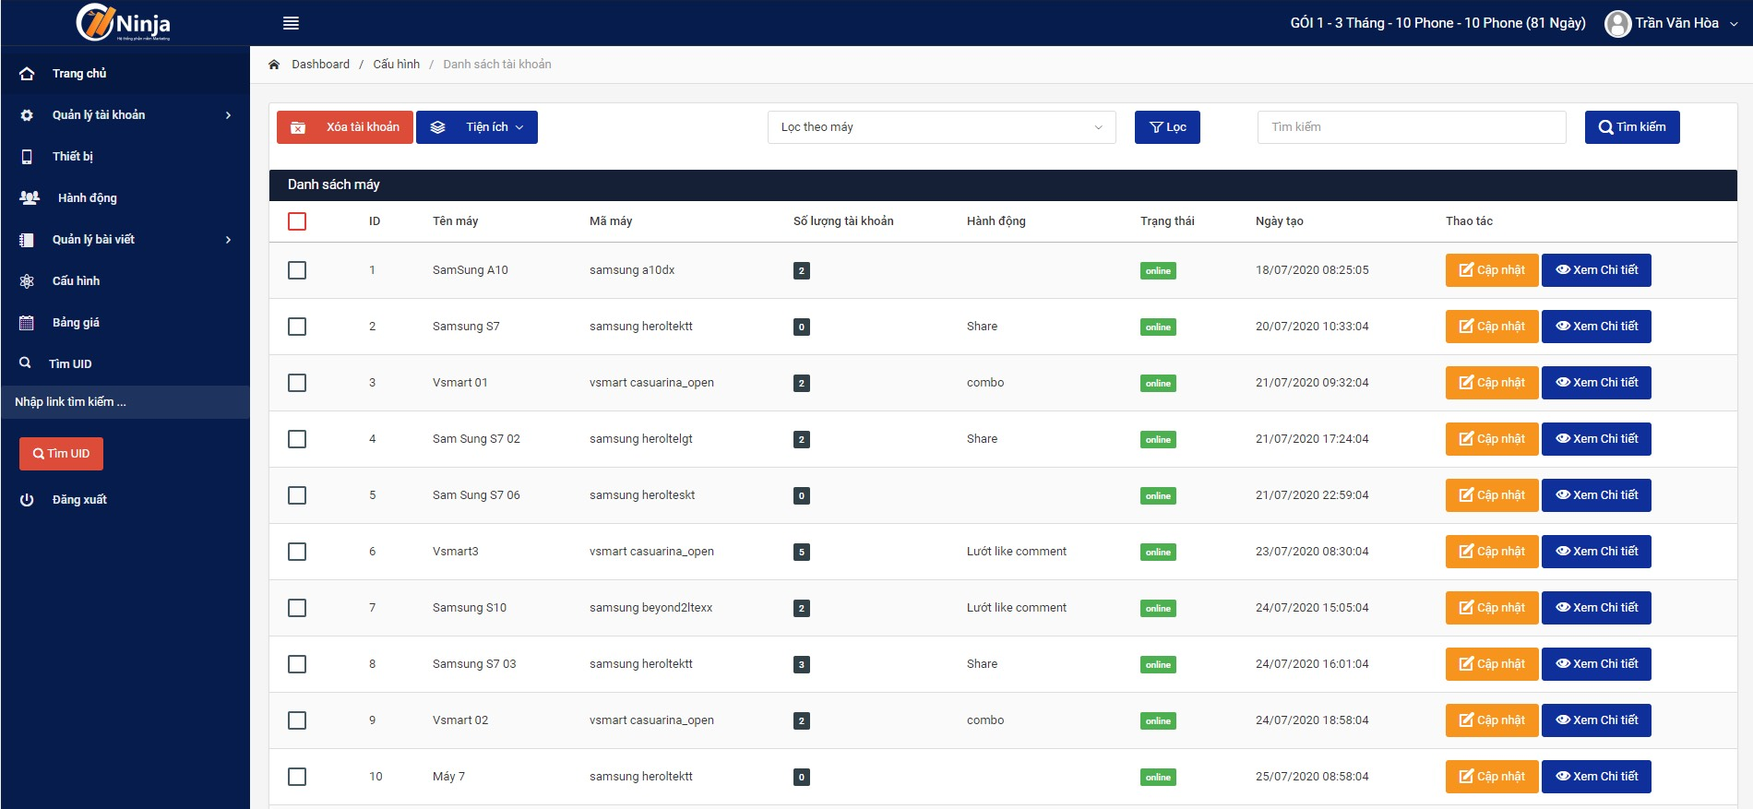Click the Ninja logo
Viewport: 1753px width, 809px height.
(124, 23)
